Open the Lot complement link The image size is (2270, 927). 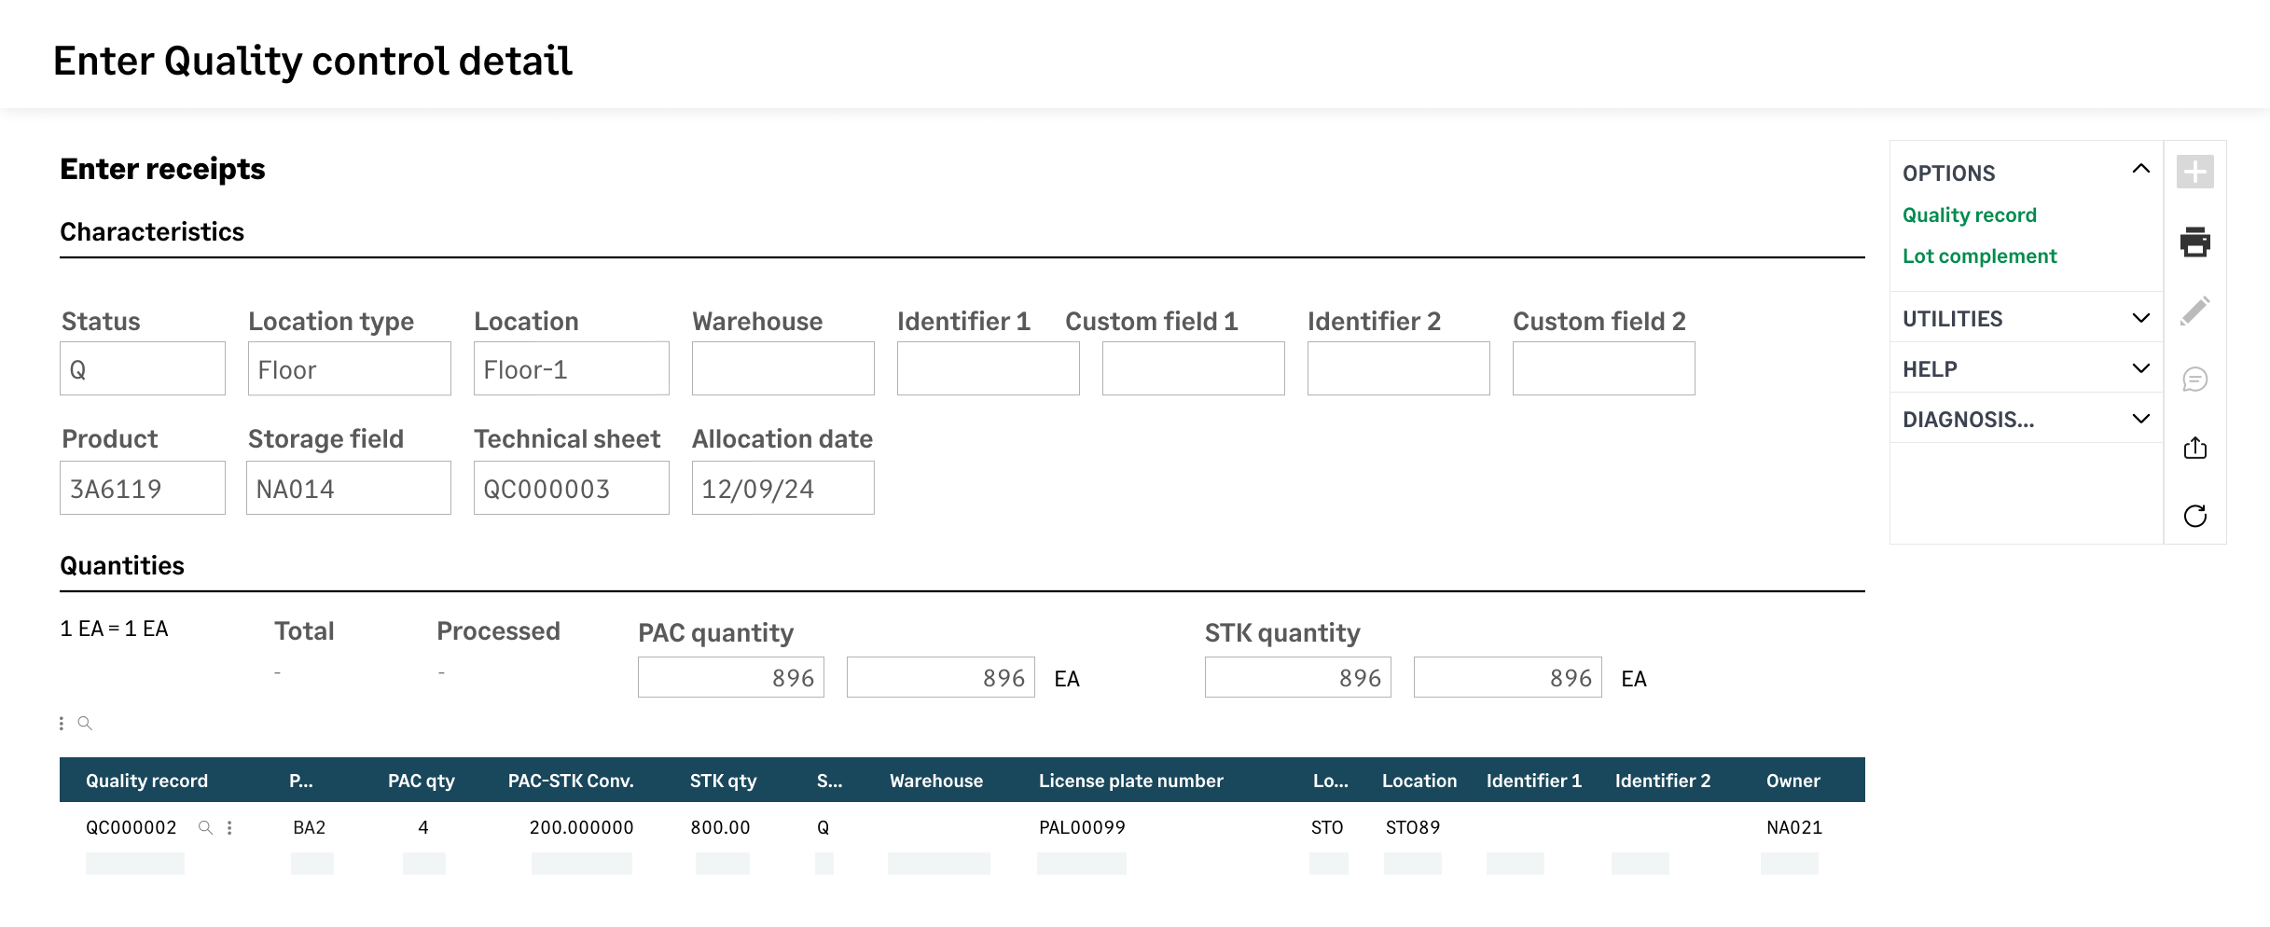[x=1979, y=256]
